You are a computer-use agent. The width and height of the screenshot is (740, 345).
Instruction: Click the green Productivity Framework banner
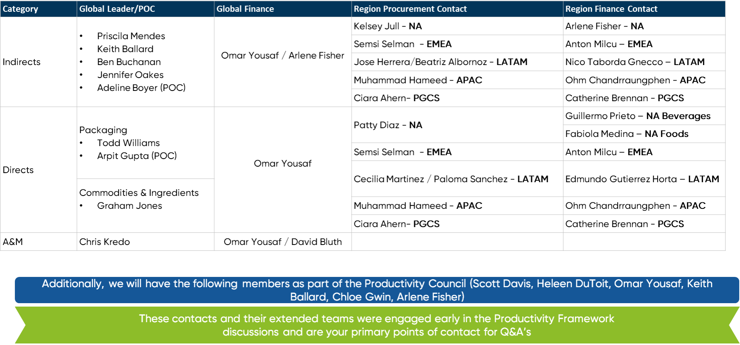pyautogui.click(x=376, y=325)
